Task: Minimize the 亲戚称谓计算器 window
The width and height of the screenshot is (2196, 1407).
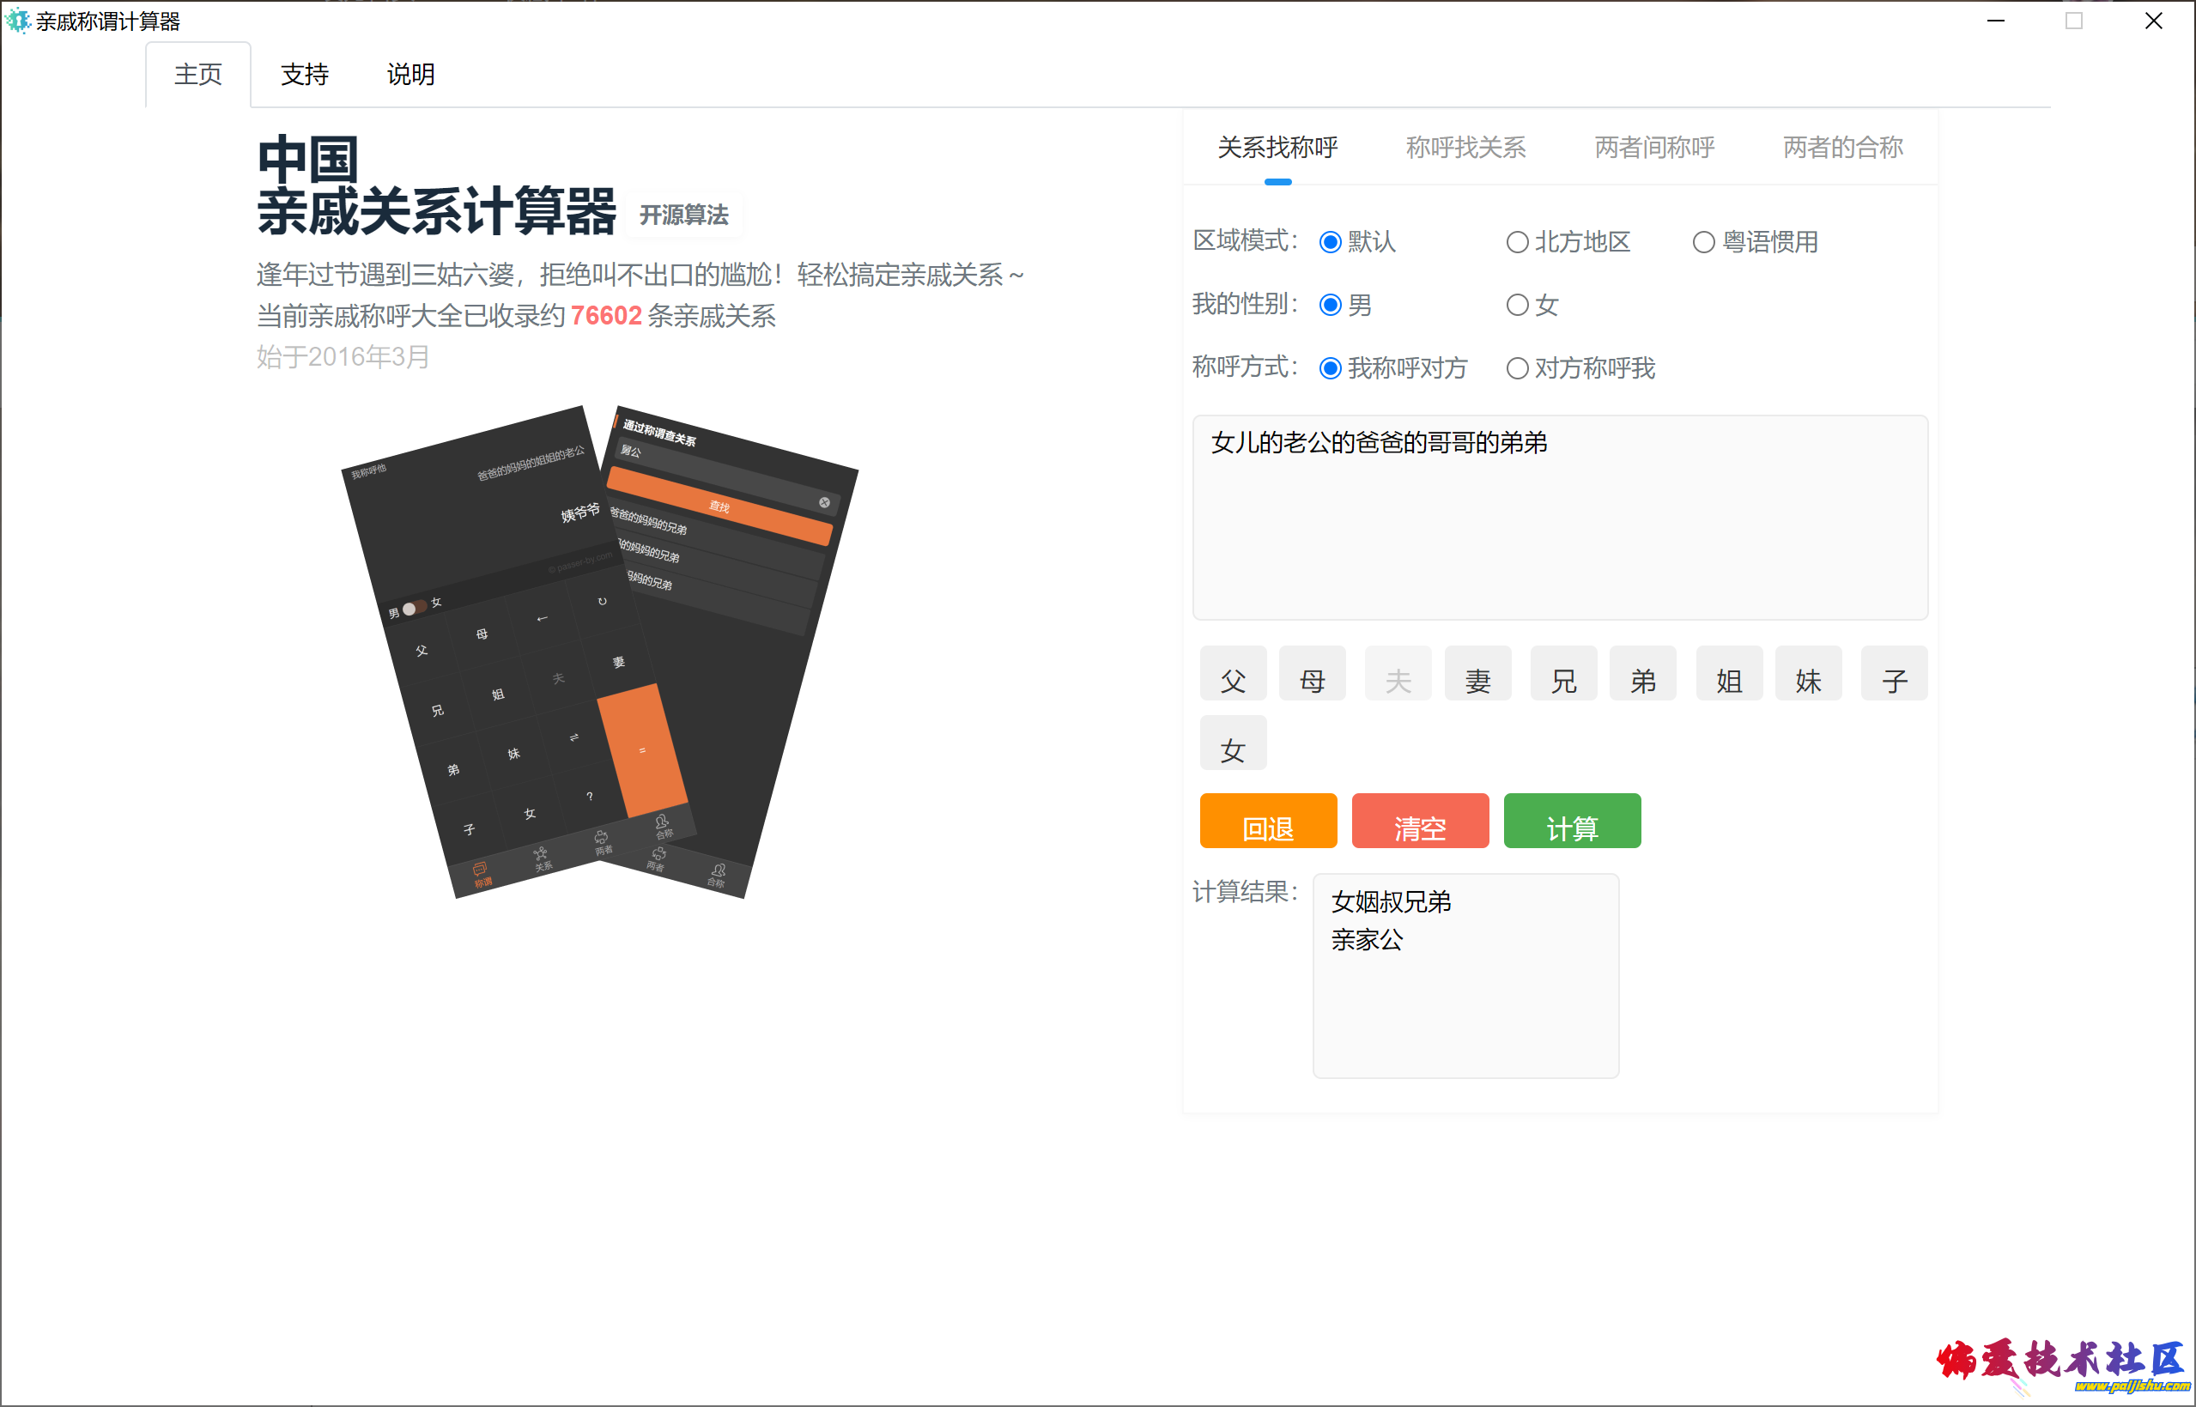Action: [x=1996, y=20]
